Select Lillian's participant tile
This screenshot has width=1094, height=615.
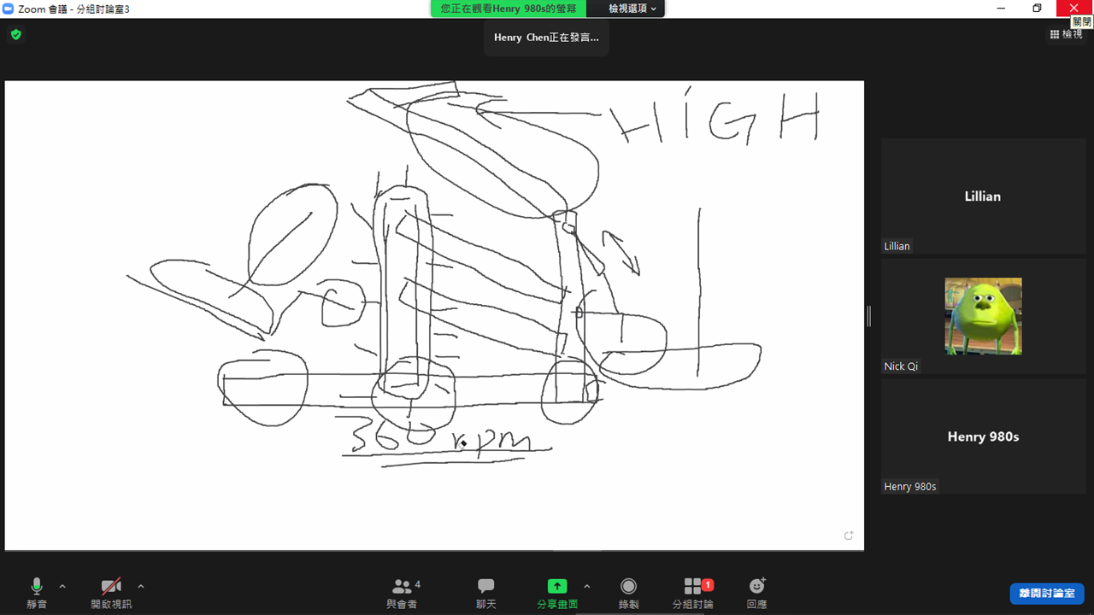point(983,196)
